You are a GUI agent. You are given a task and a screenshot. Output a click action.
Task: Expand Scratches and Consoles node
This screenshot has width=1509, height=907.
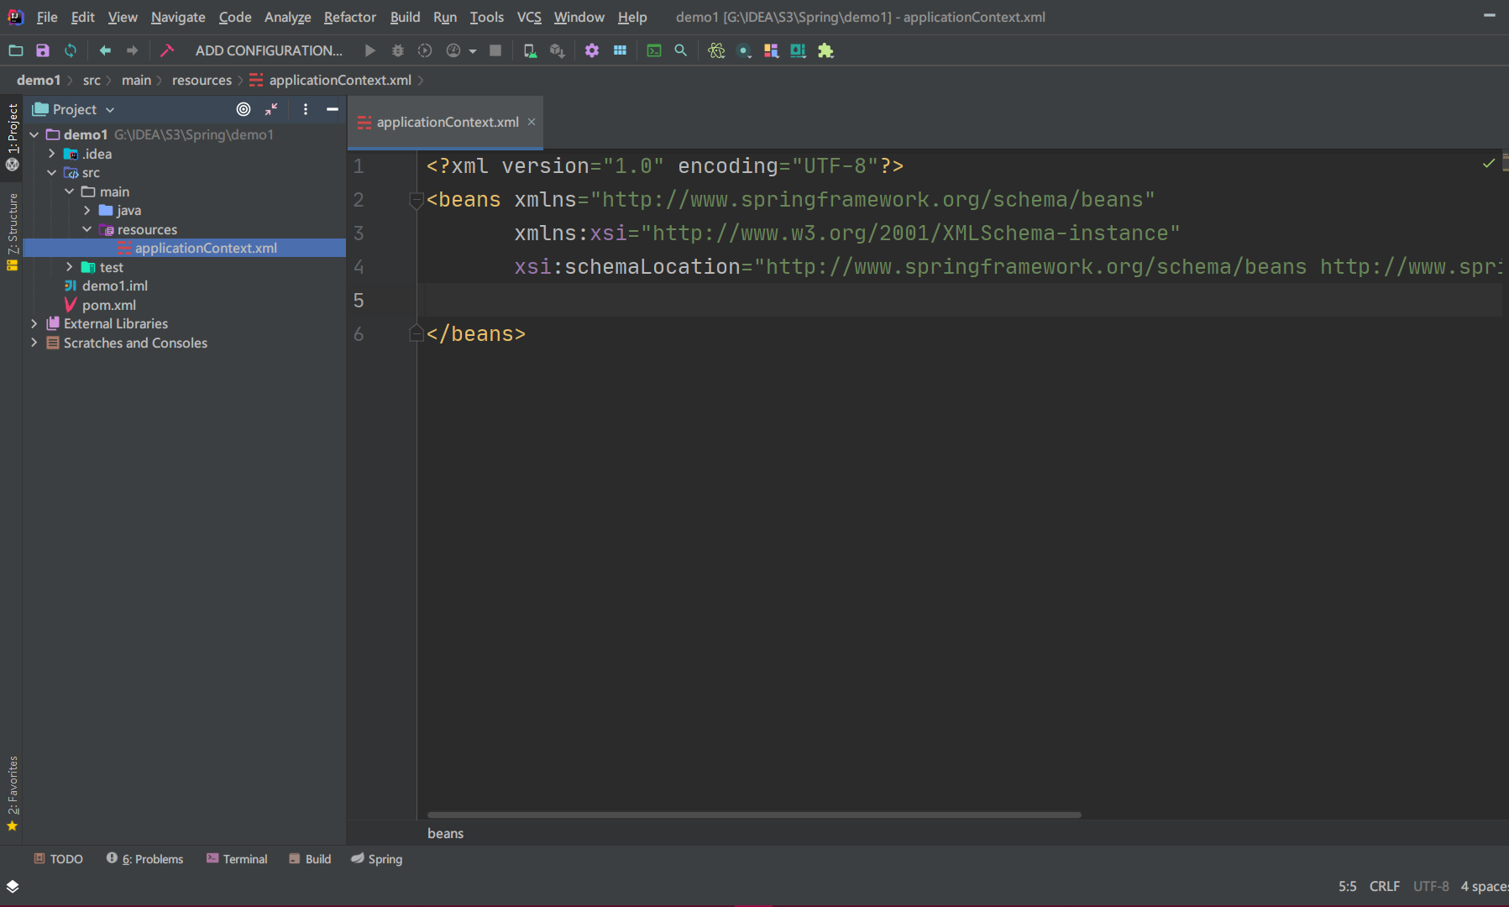click(x=34, y=343)
